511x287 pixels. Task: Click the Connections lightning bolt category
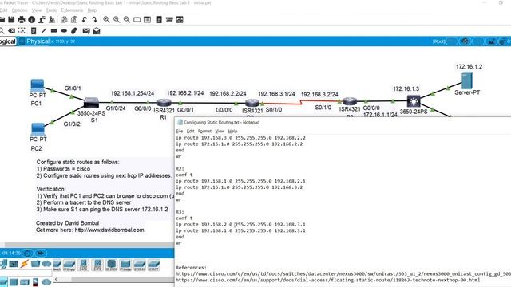coord(25,264)
